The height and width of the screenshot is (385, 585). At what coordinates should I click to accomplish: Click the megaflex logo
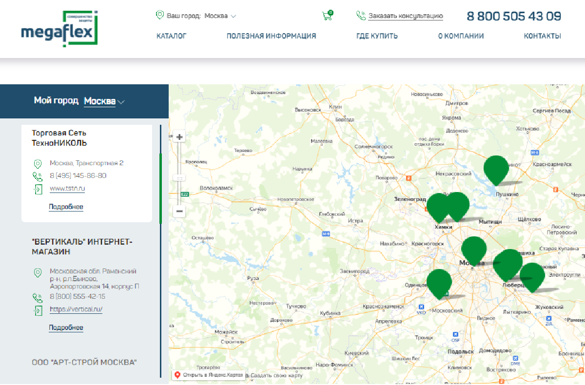[x=60, y=29]
